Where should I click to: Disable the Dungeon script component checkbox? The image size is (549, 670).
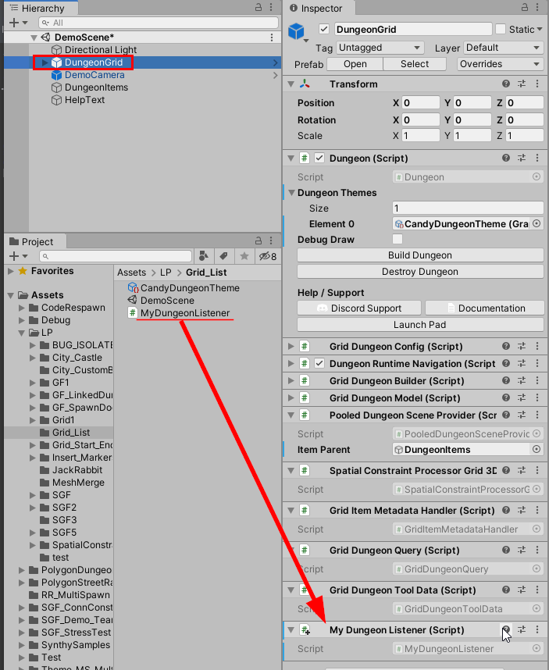[319, 158]
